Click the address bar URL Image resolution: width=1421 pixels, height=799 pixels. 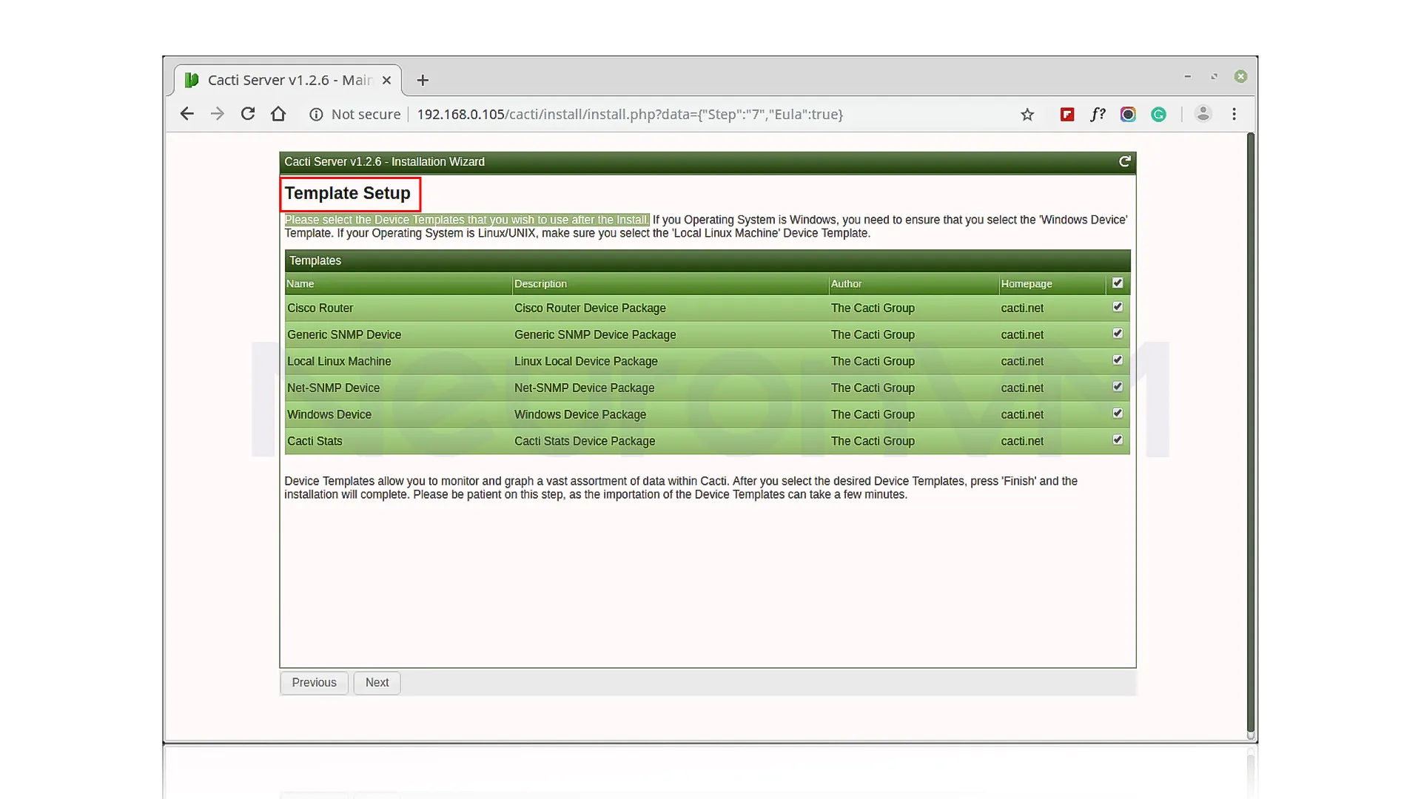click(630, 115)
